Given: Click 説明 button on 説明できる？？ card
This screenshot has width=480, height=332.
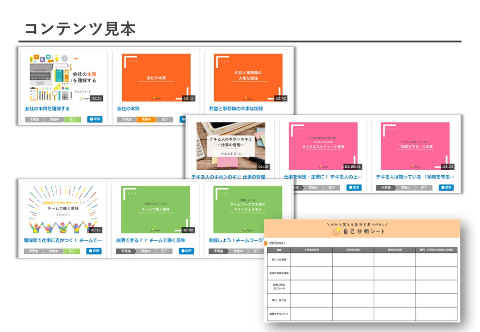Looking at the screenshot, I should [186, 251].
